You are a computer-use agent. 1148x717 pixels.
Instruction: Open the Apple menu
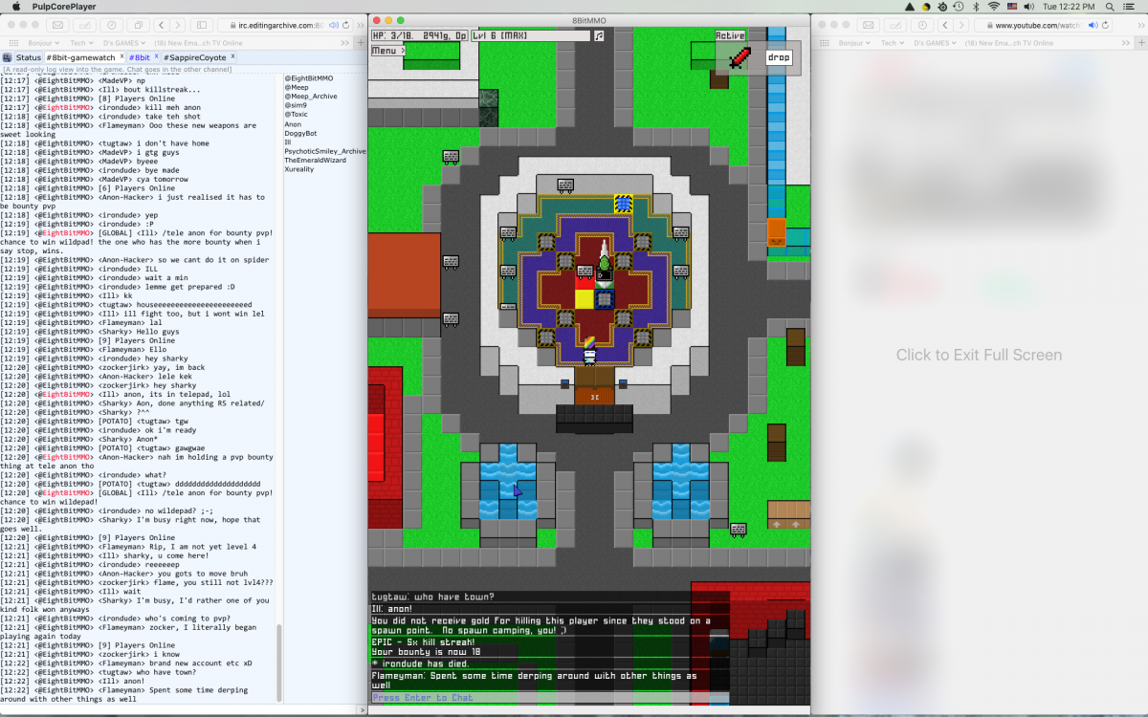click(x=15, y=6)
